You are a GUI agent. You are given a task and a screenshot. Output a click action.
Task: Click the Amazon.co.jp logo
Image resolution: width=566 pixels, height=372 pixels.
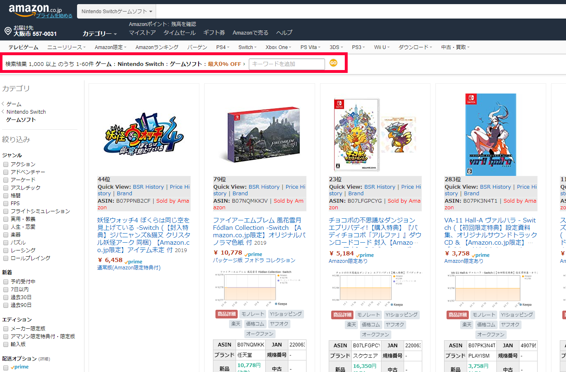coord(35,9)
